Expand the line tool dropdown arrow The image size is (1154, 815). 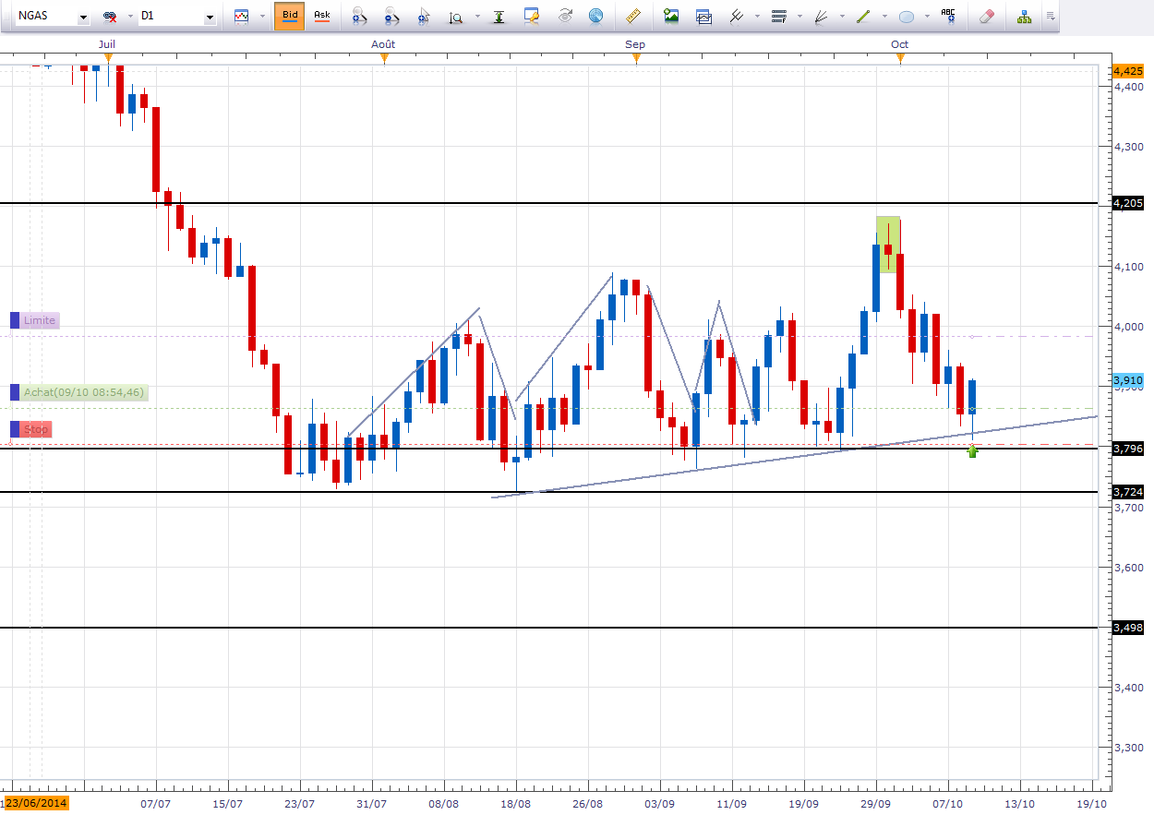[884, 17]
